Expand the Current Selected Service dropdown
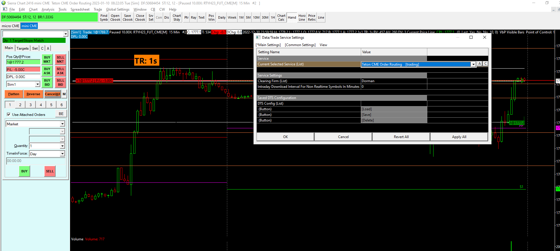Screen dimensions: 560x251 [473, 64]
